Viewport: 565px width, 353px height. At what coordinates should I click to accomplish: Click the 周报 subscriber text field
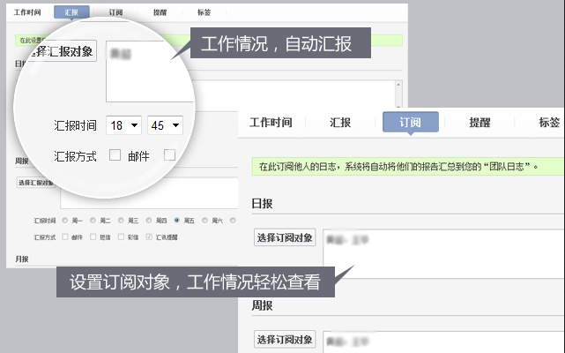[441, 341]
